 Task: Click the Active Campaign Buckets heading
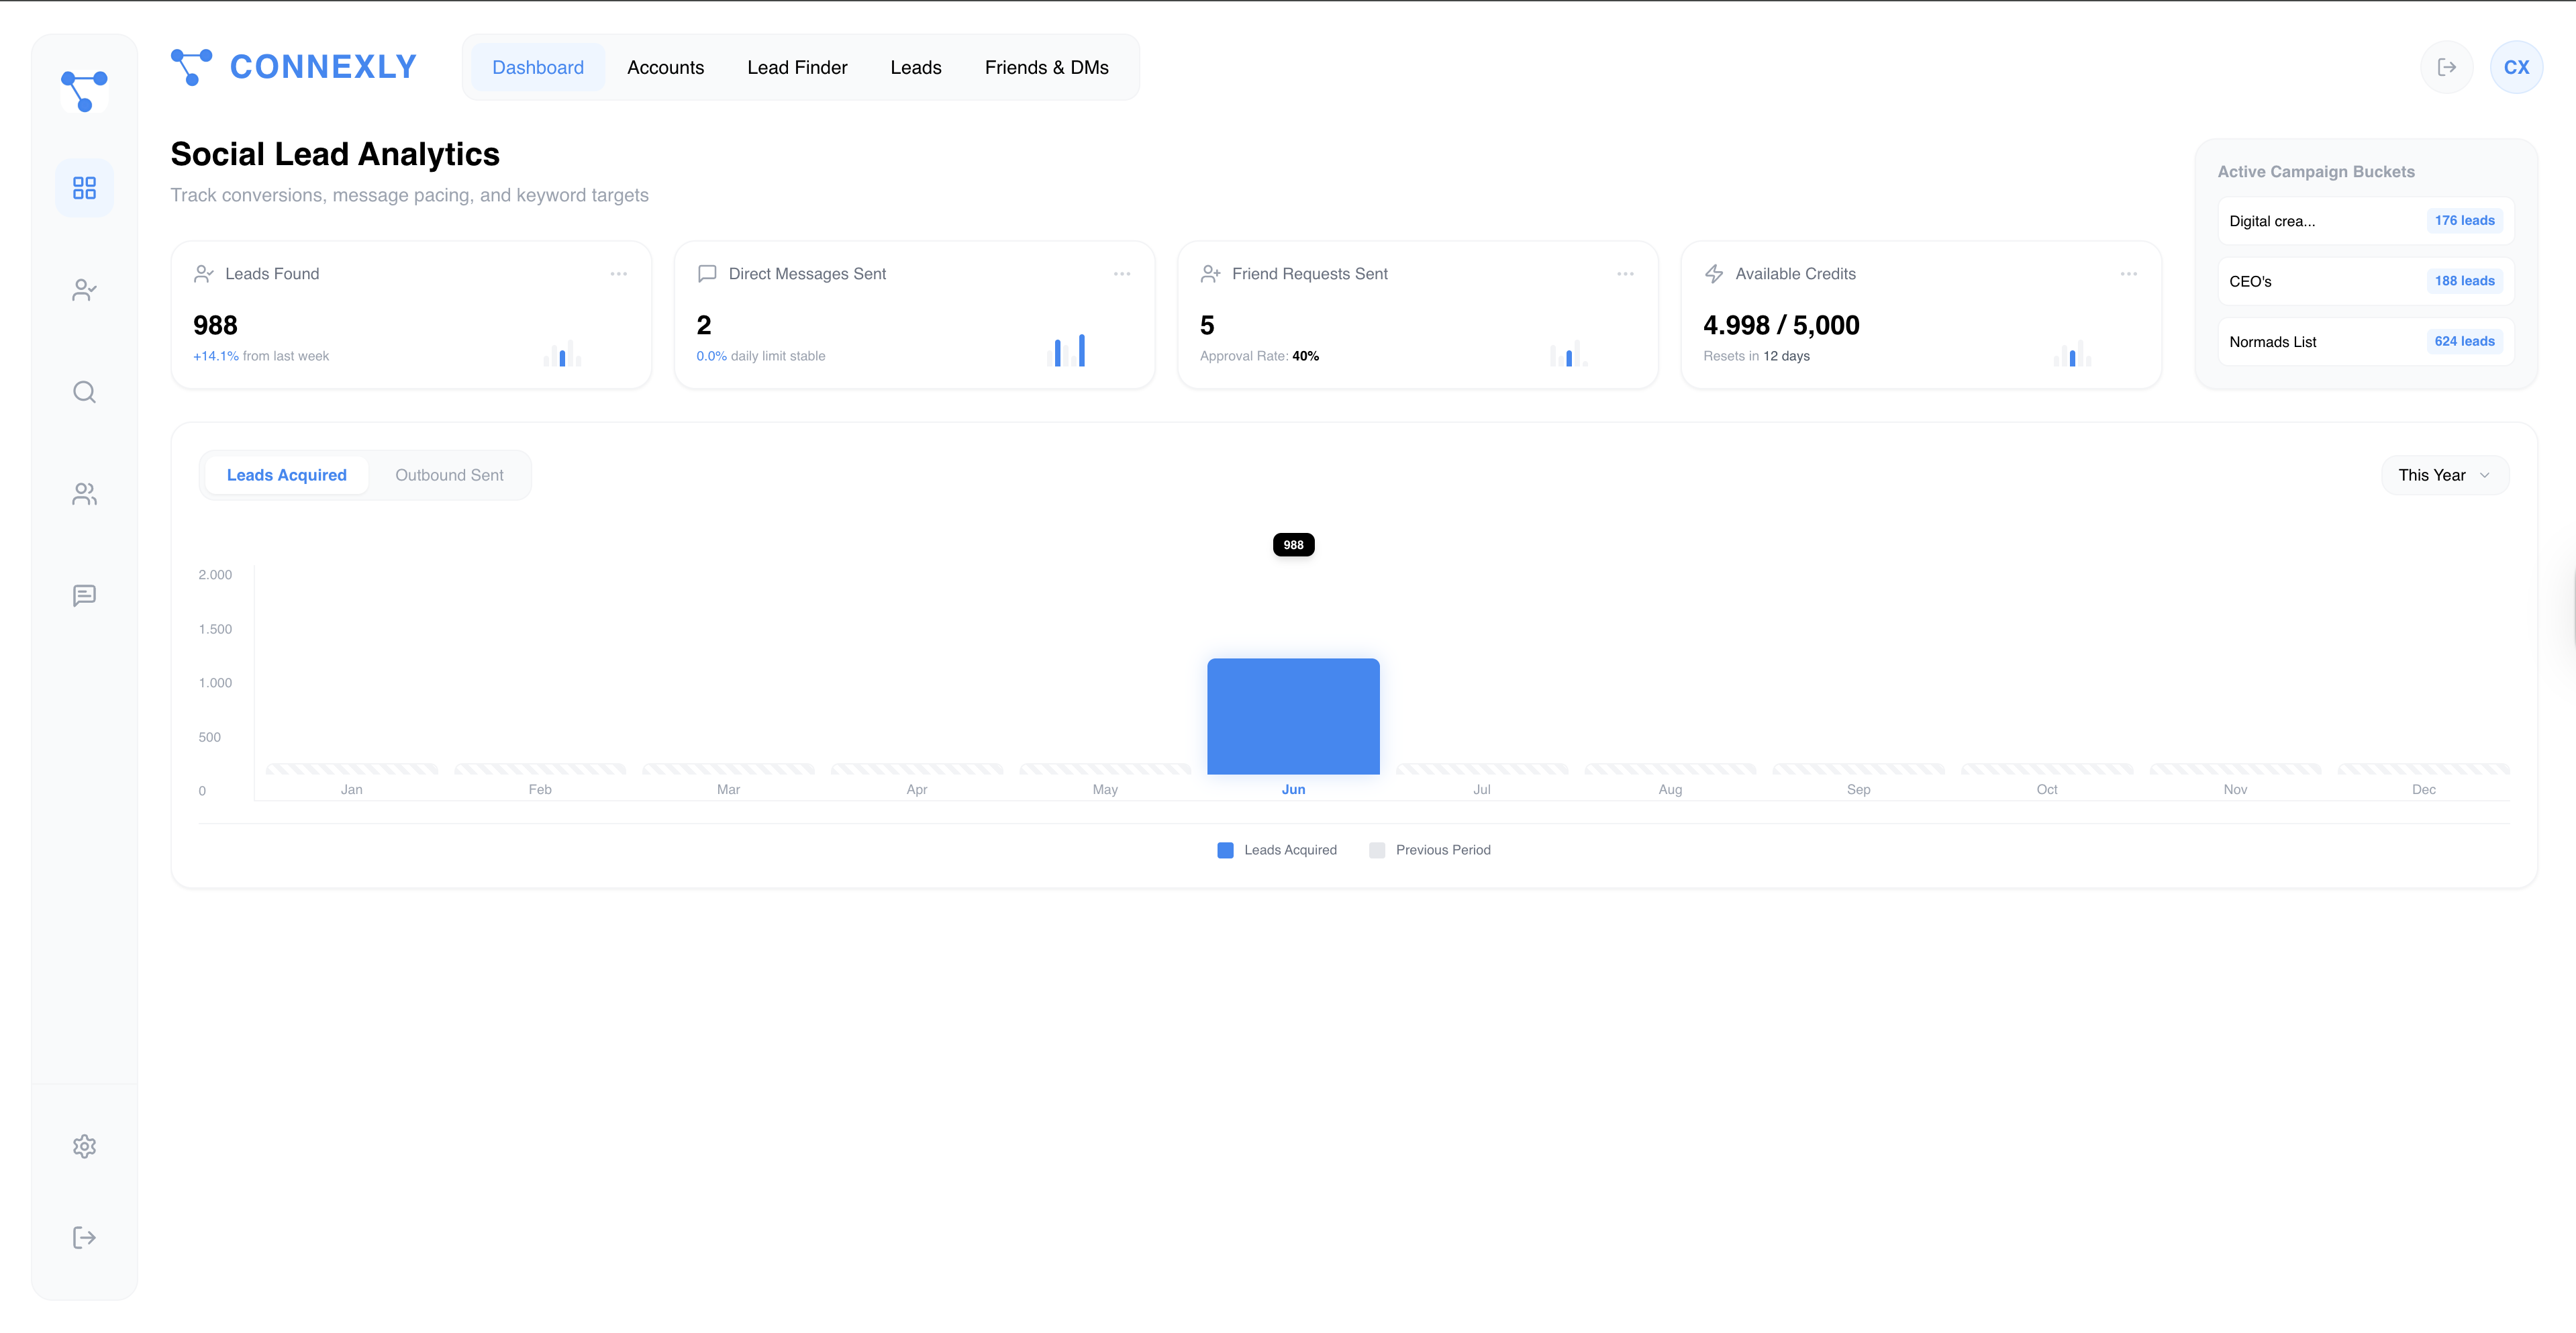point(2315,172)
